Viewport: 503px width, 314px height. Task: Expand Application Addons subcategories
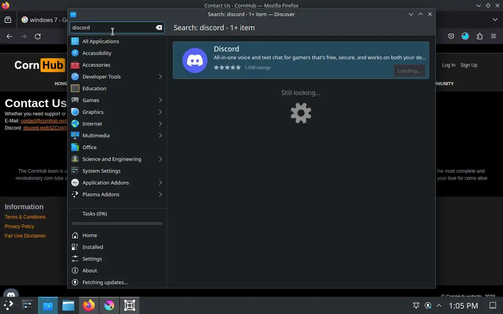[x=160, y=183]
